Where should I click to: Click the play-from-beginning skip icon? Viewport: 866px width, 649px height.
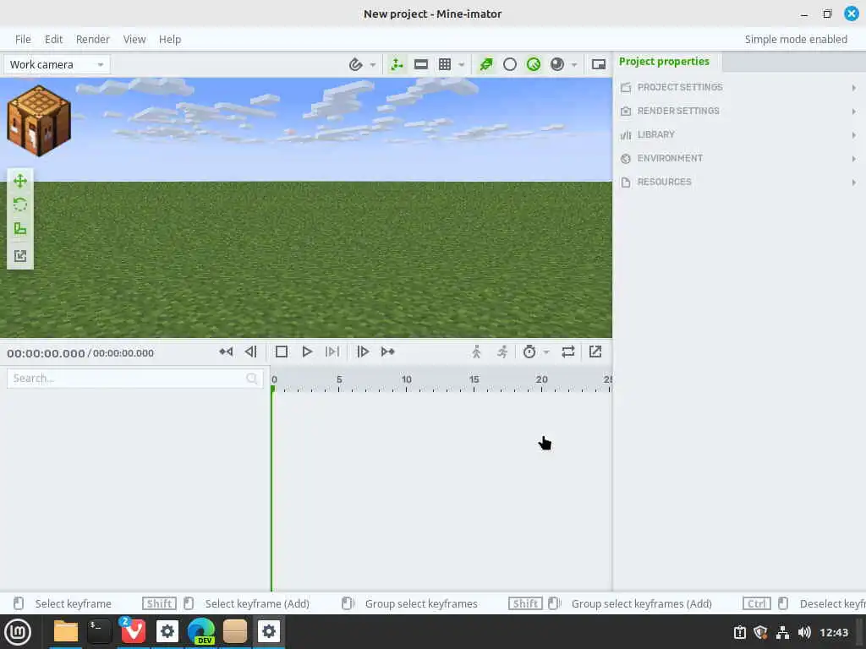(x=332, y=352)
